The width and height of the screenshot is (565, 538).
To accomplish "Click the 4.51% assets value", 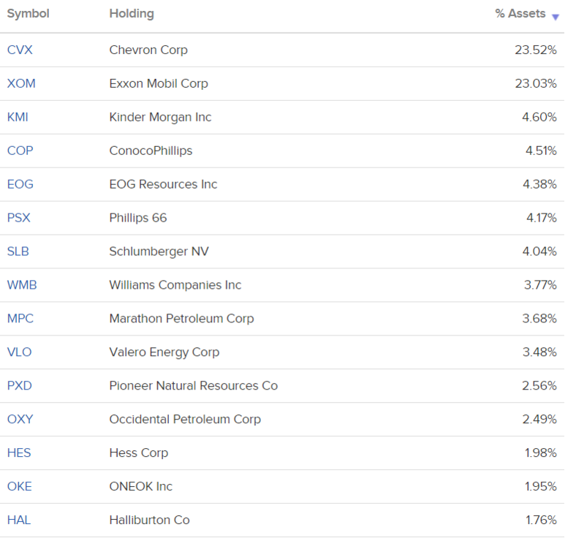I will point(541,151).
